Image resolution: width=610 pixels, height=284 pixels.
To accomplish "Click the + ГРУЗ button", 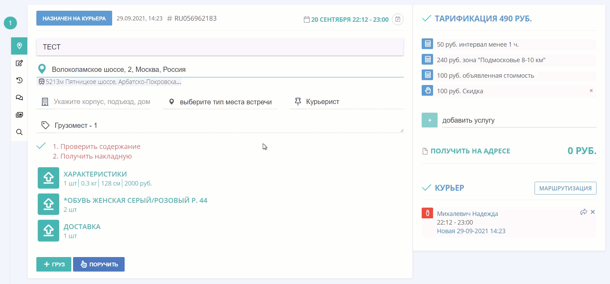I will 54,264.
